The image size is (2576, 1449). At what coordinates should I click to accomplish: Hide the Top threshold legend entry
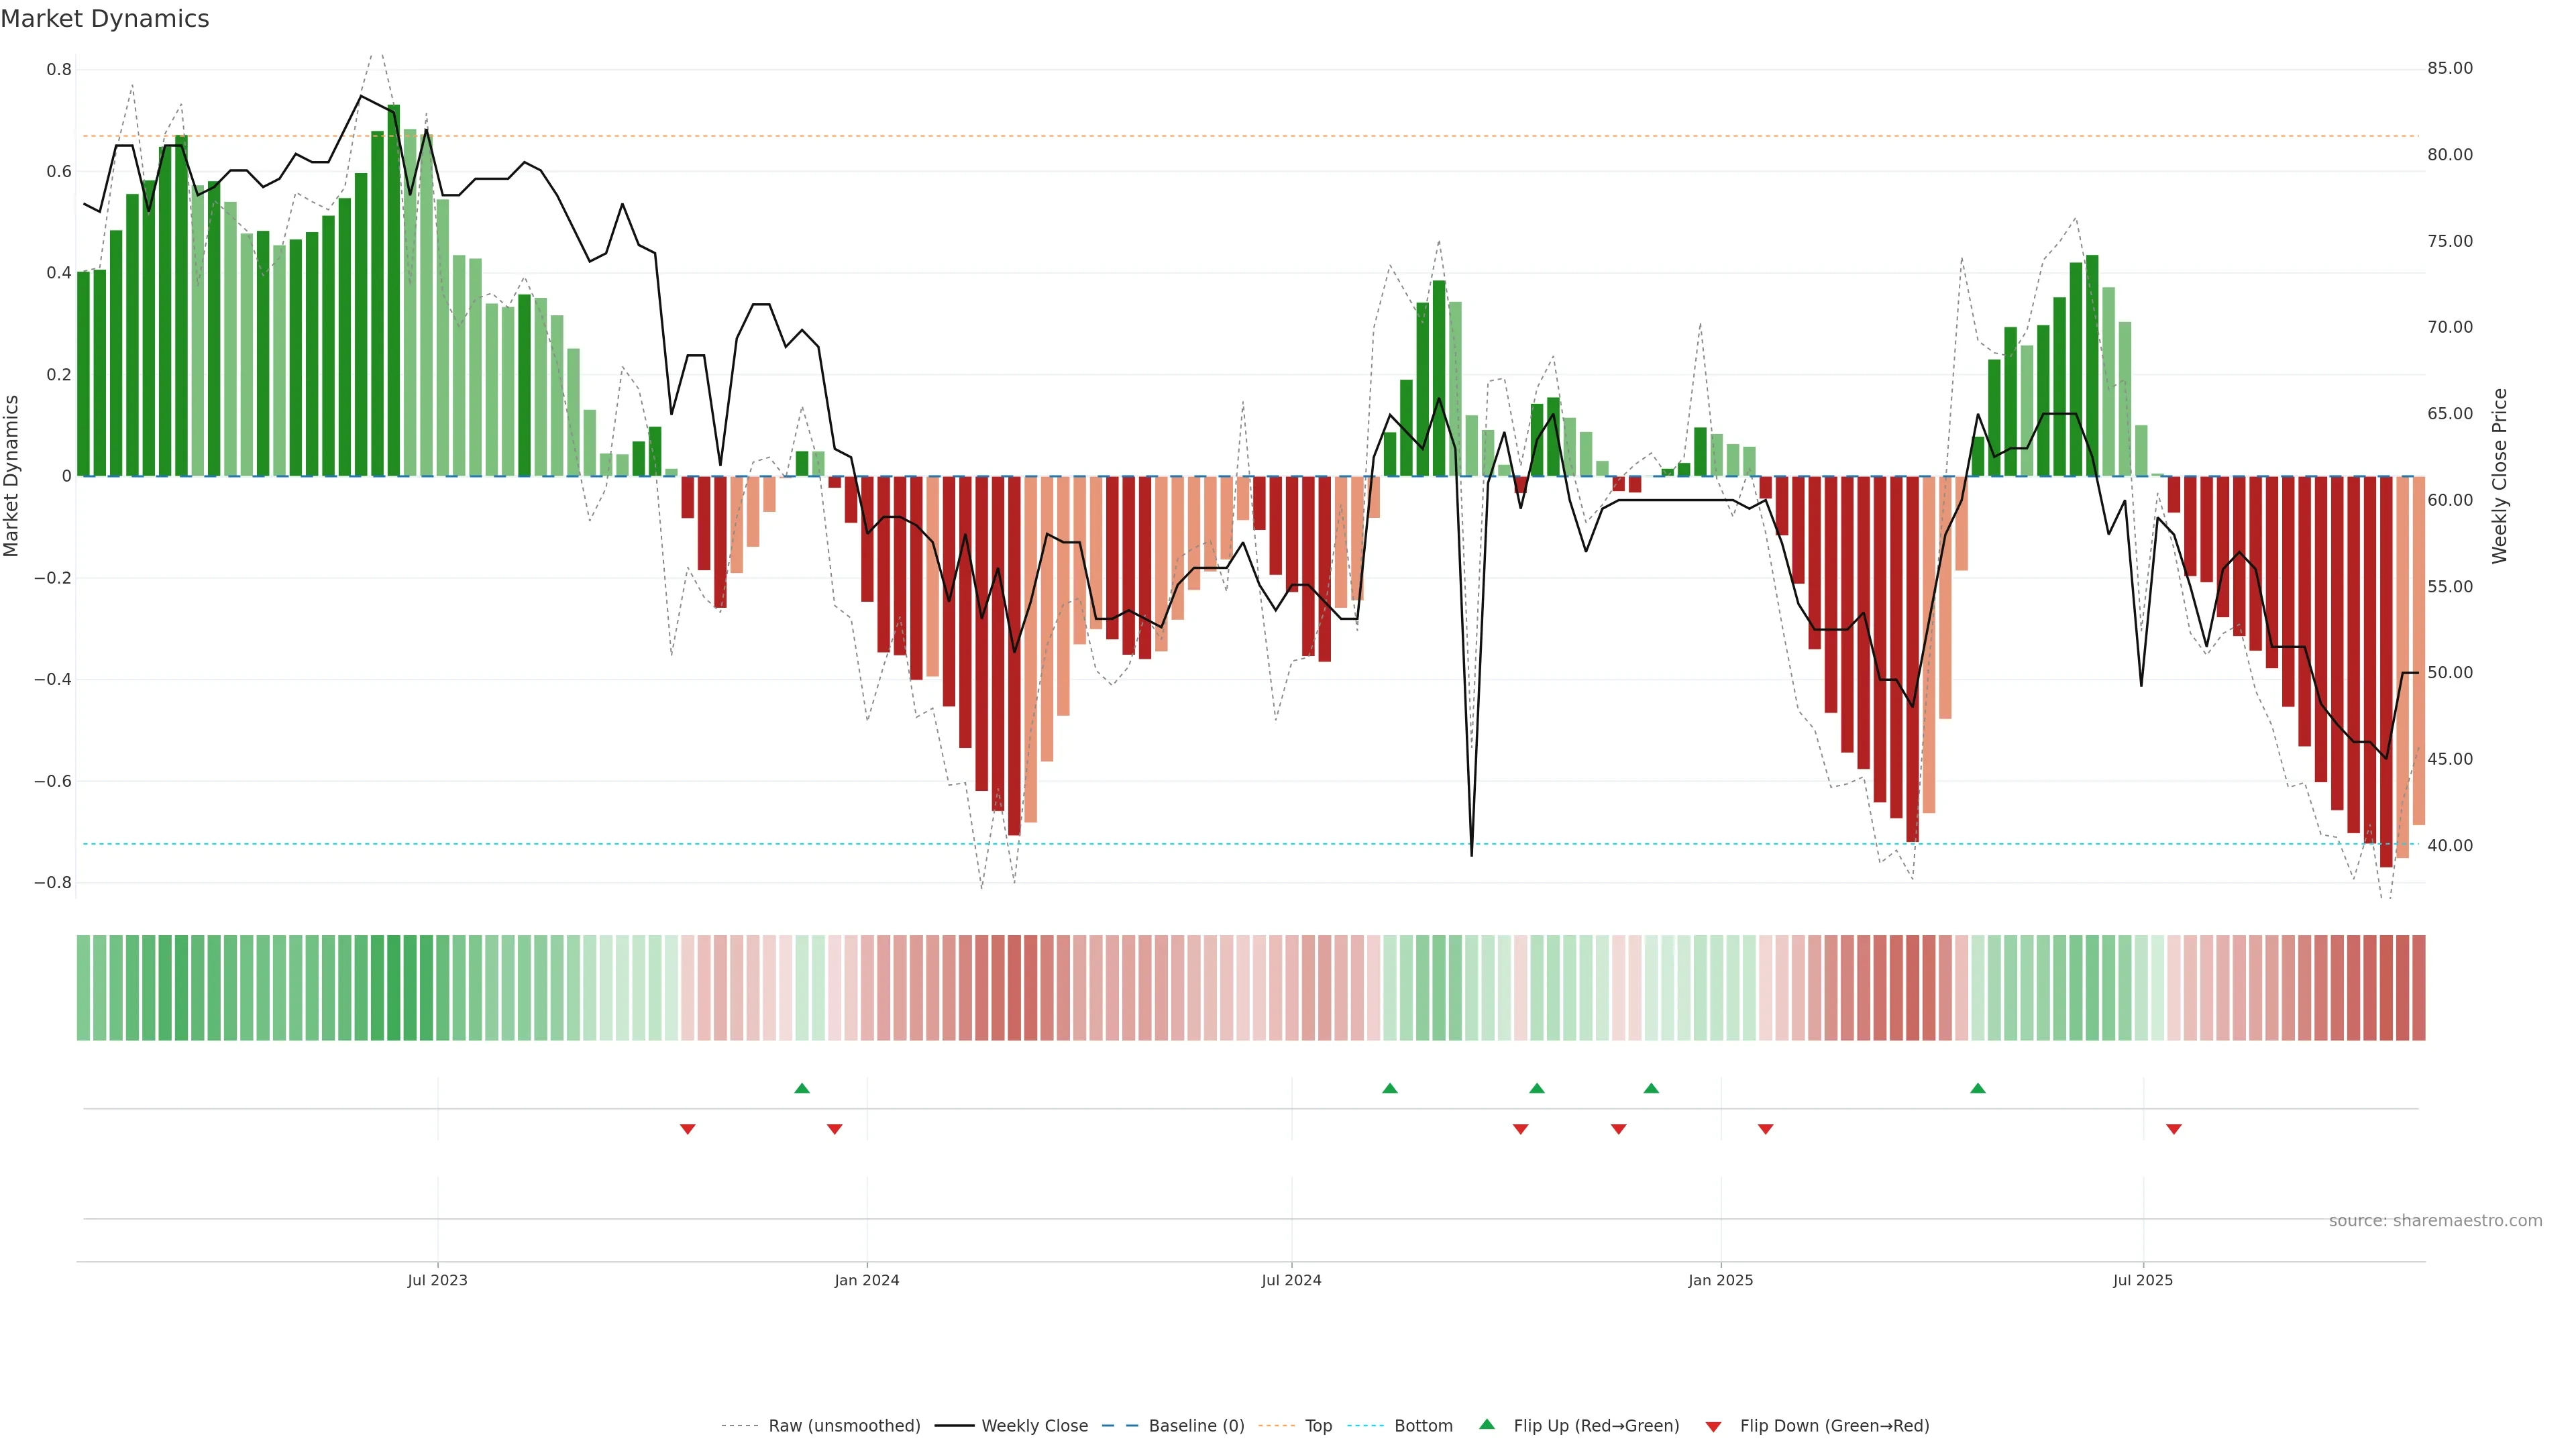(x=1317, y=1426)
